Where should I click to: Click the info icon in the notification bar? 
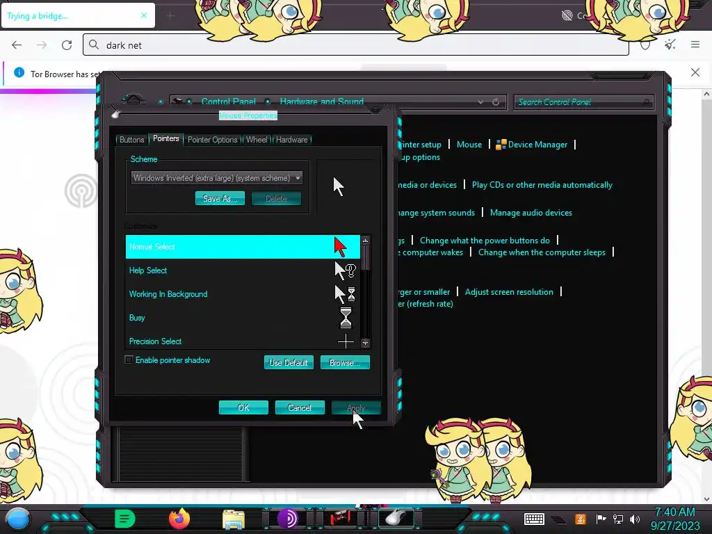click(x=19, y=72)
